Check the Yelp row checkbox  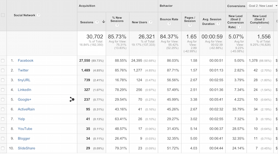[3, 119]
